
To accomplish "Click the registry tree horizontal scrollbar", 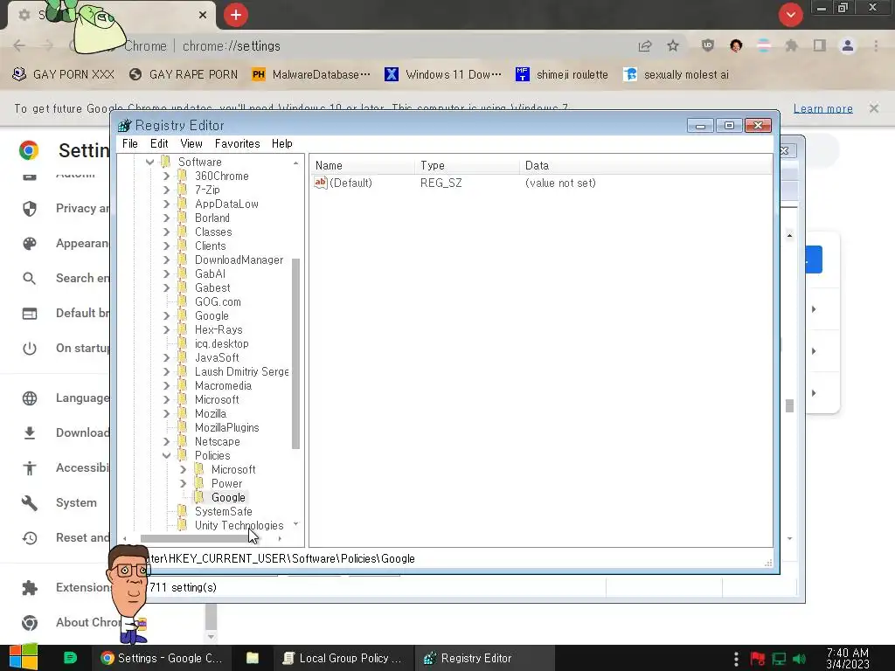I will [x=202, y=538].
